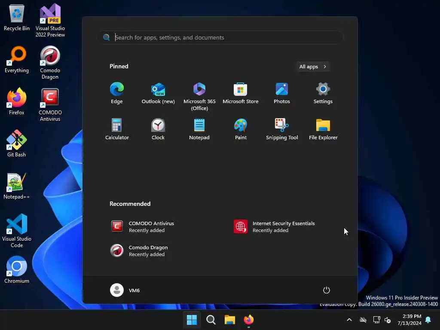The height and width of the screenshot is (330, 440).
Task: Open taskbar Search
Action: point(211,320)
